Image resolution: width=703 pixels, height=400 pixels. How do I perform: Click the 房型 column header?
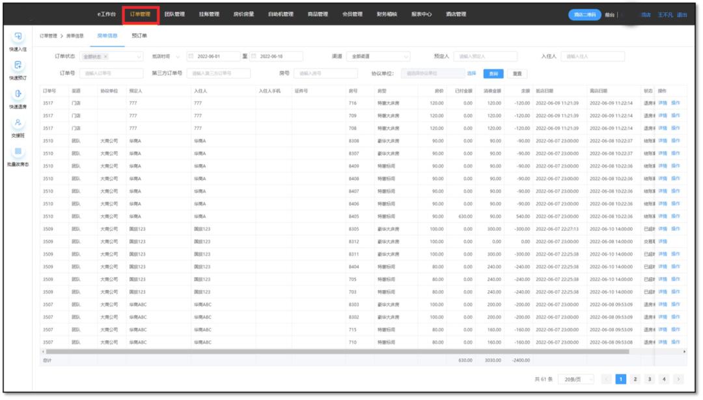click(382, 91)
